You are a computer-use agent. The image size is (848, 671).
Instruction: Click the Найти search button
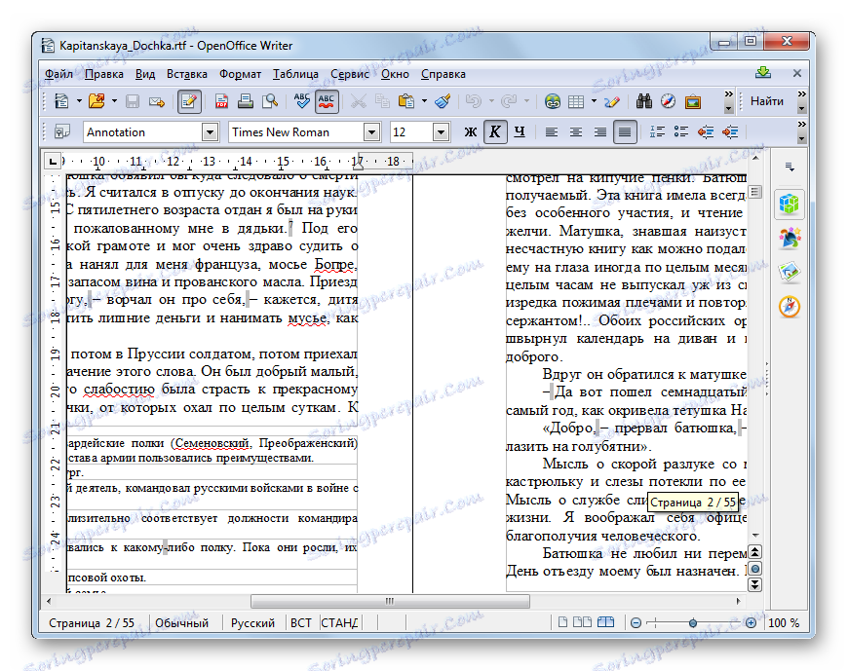[767, 101]
